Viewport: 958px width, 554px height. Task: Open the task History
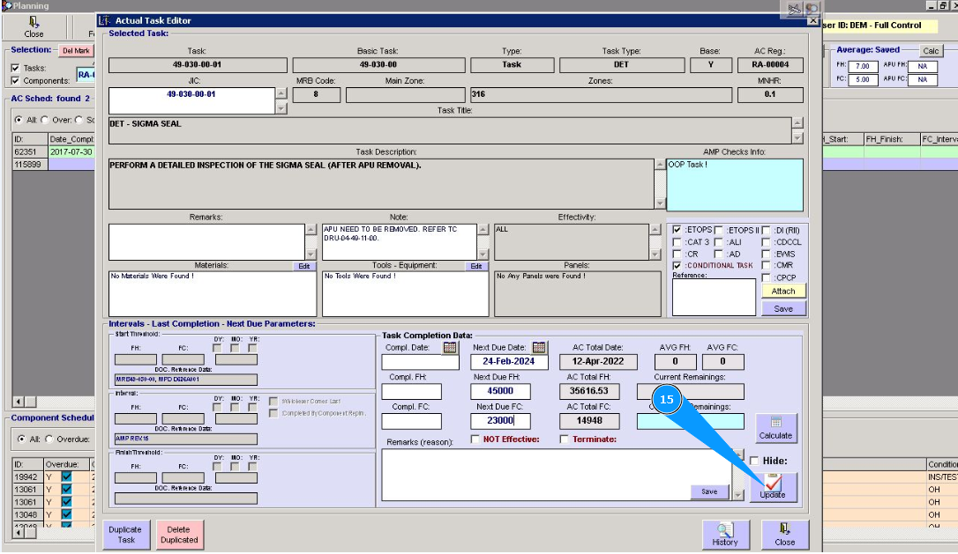pyautogui.click(x=724, y=535)
